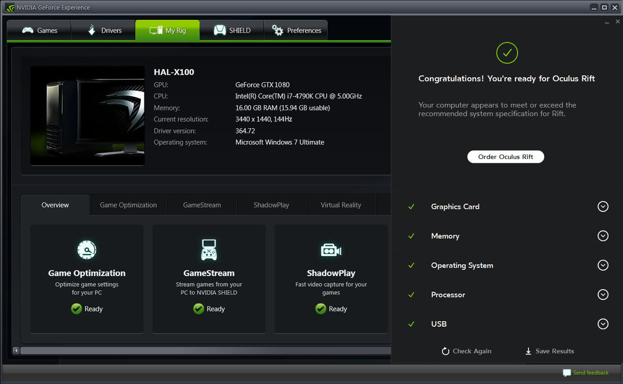623x384 pixels.
Task: Click the NVIDIA logo in the title bar
Action: tap(9, 7)
